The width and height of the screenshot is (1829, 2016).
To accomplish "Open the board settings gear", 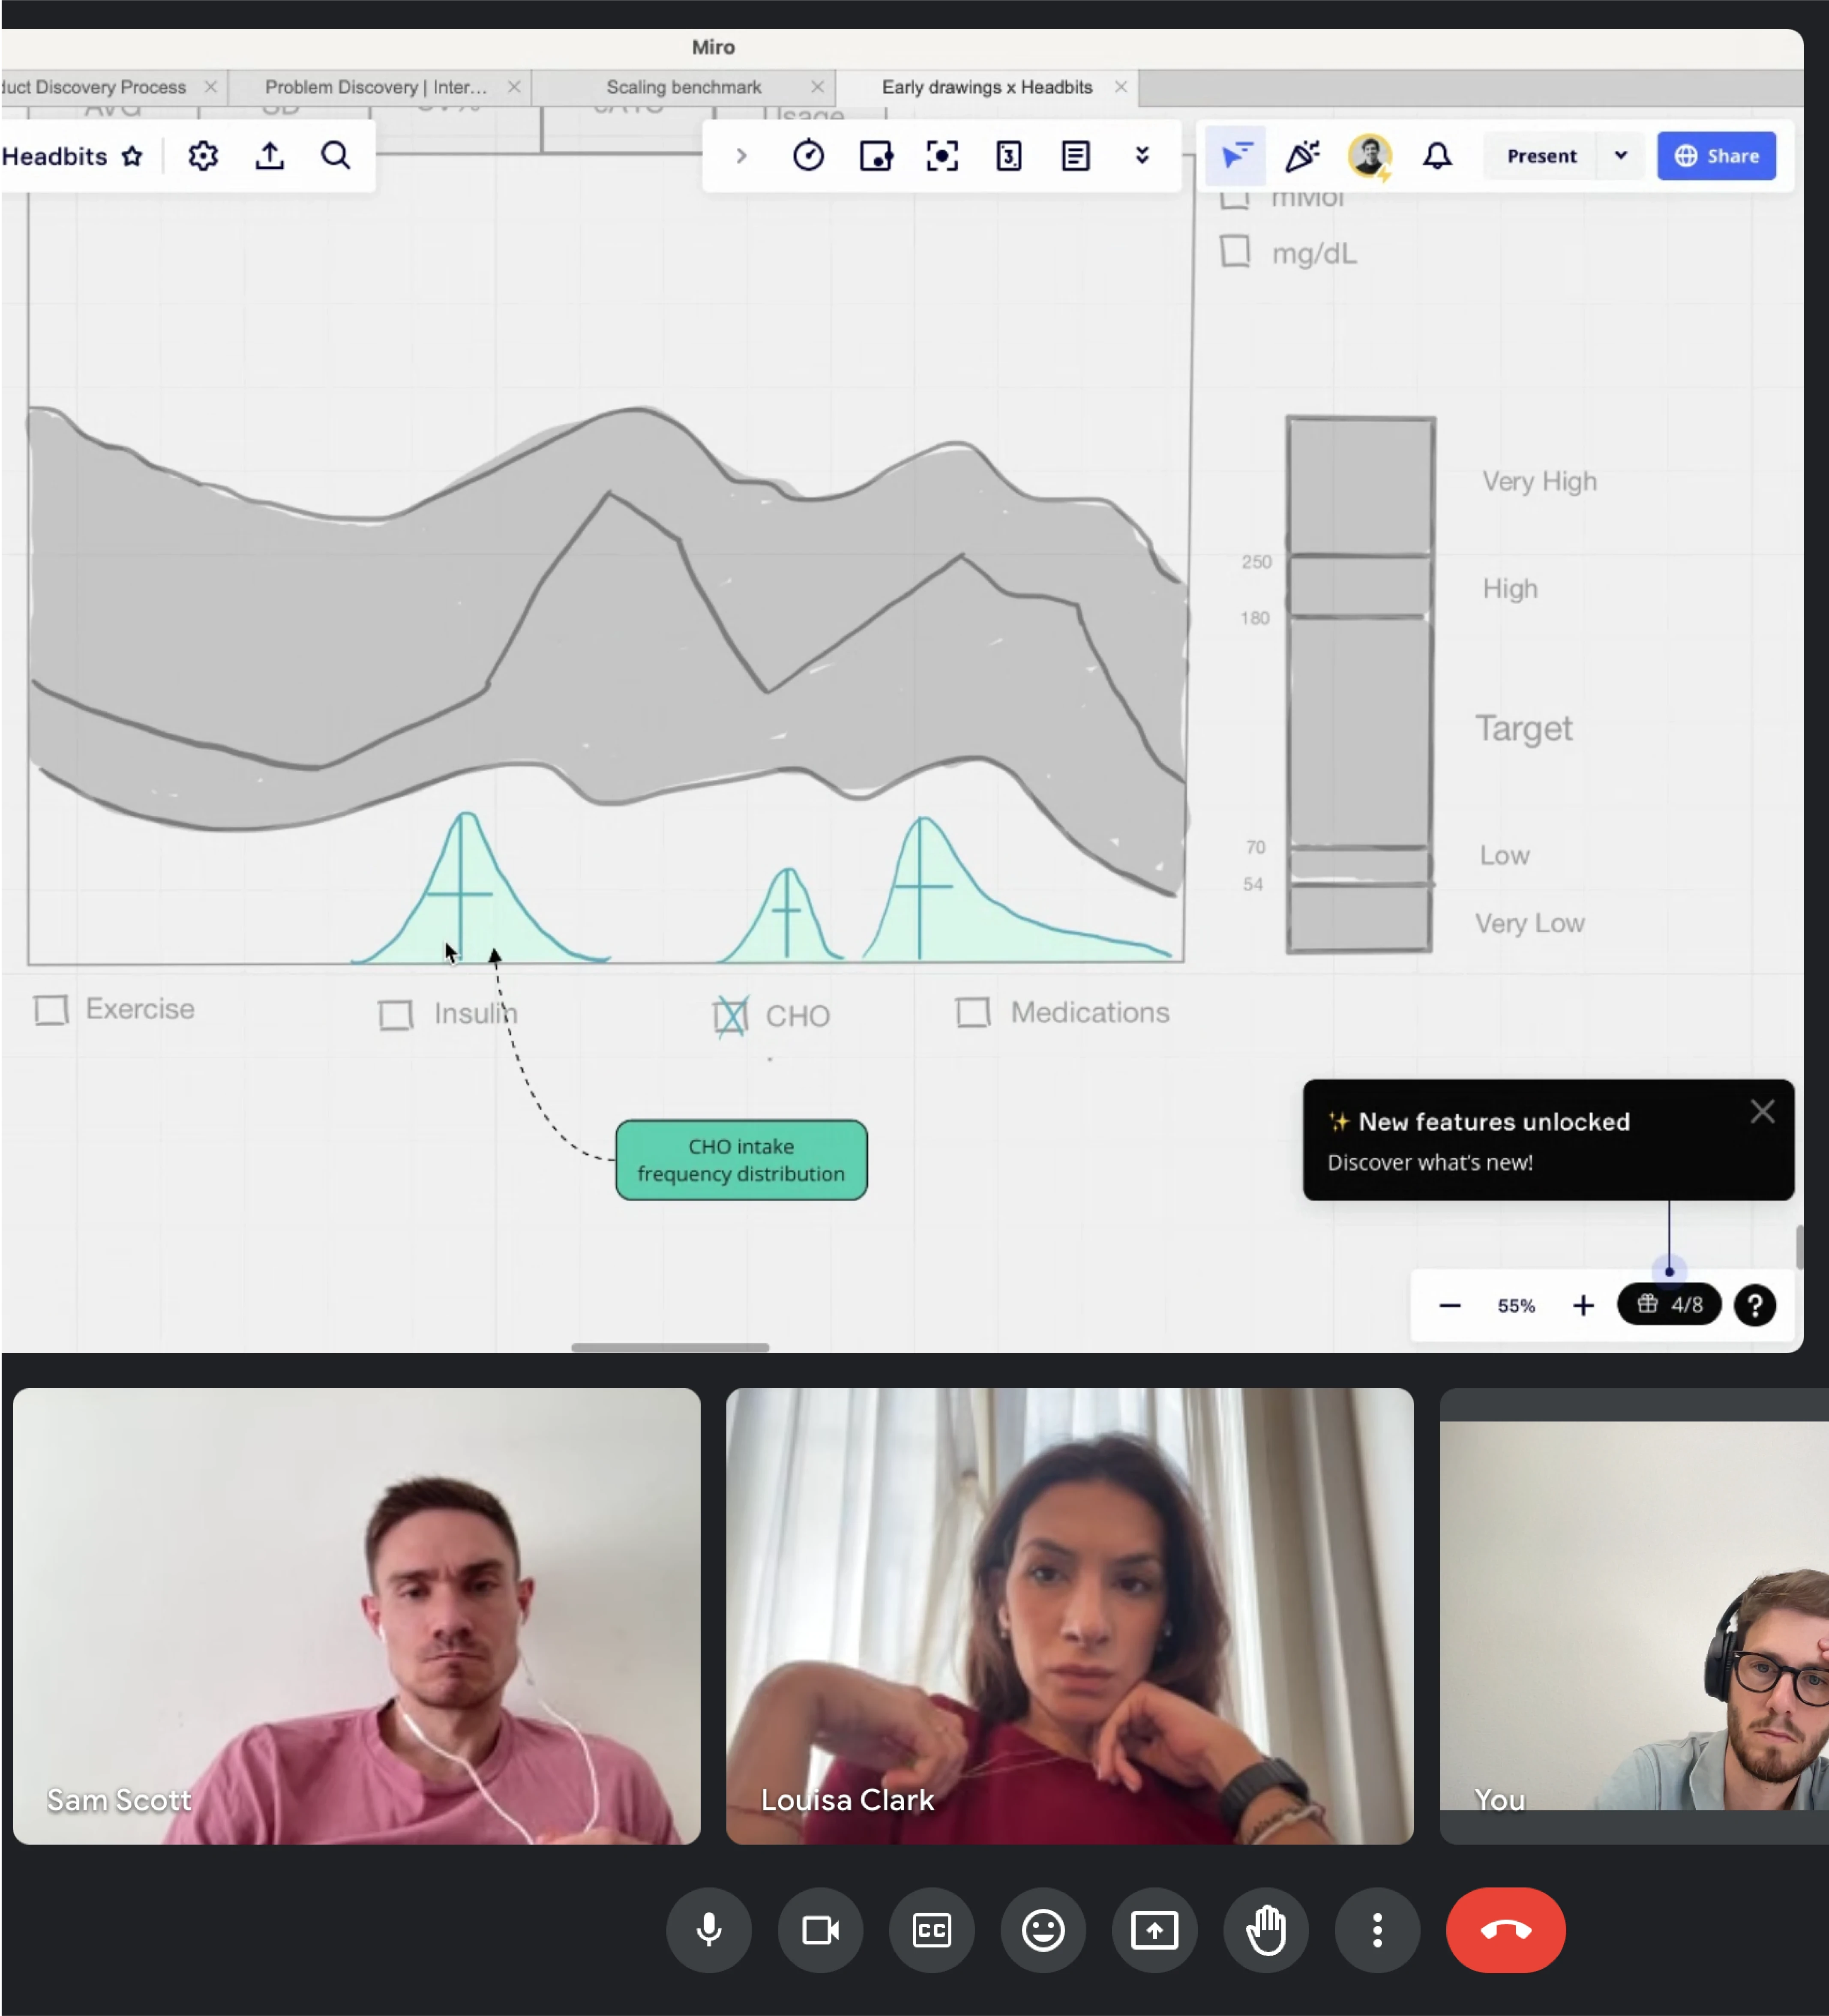I will coord(203,155).
